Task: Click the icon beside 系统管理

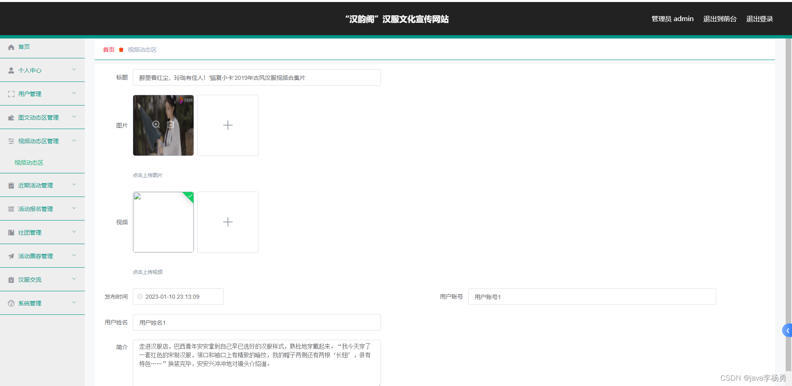Action: click(x=11, y=304)
